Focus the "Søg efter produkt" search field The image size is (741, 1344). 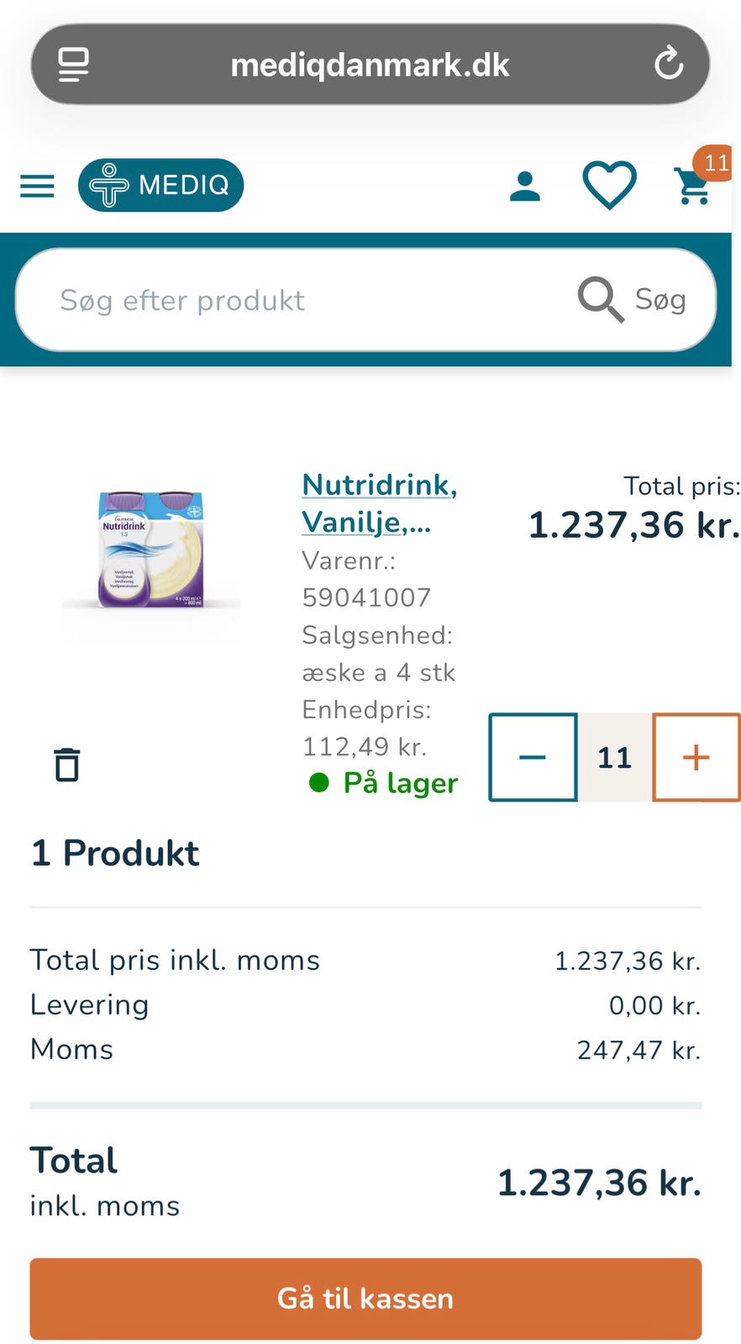click(302, 300)
